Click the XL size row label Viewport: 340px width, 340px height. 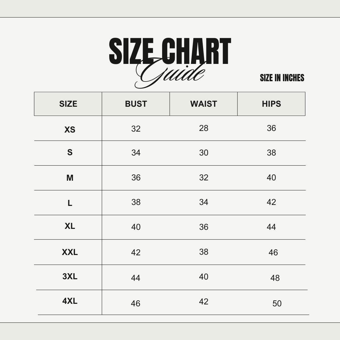coord(70,226)
